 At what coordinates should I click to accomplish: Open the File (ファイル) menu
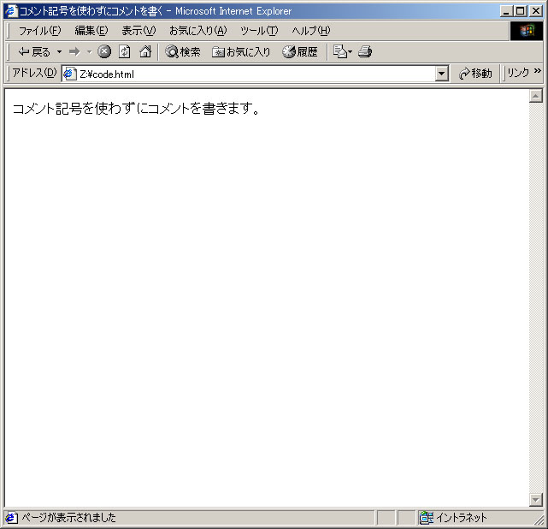tap(39, 31)
